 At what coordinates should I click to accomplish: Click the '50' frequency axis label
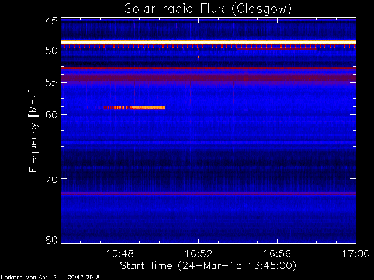point(51,50)
